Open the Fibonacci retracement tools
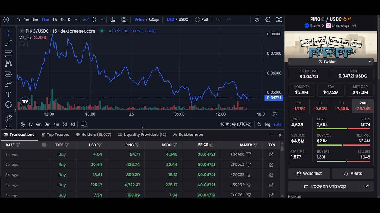Viewport: 380px width, 213px height. [8, 54]
